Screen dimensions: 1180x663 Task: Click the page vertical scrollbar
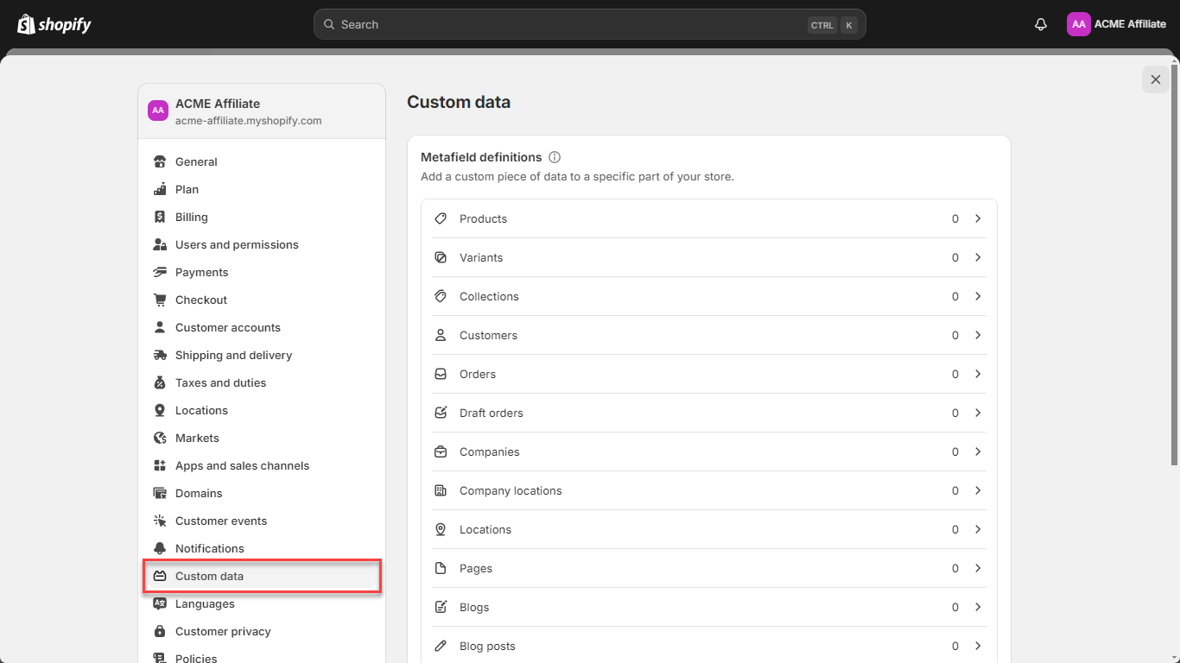(x=1174, y=266)
